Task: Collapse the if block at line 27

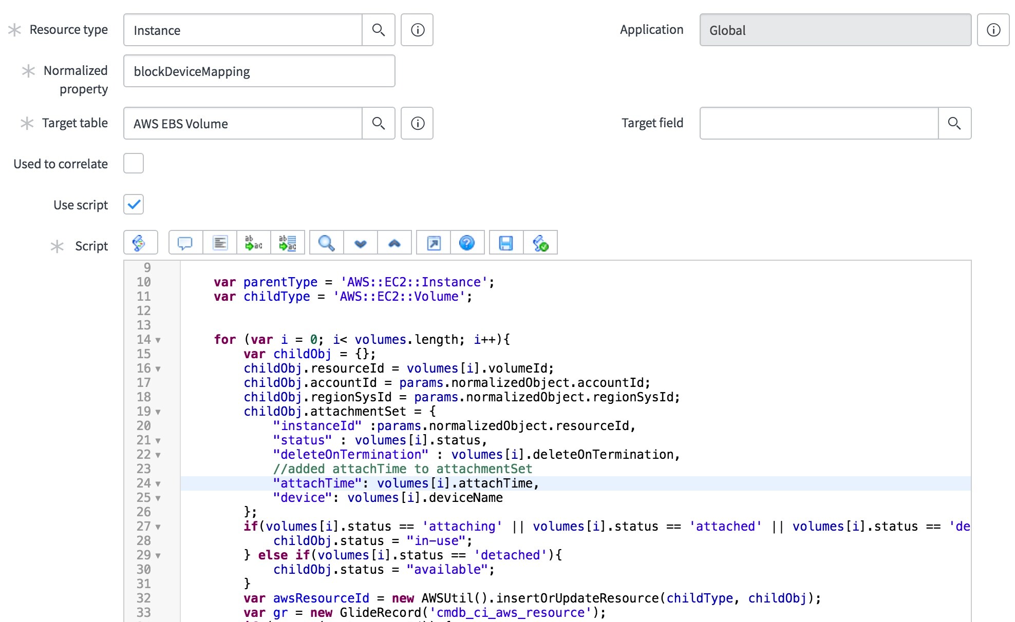Action: [158, 527]
